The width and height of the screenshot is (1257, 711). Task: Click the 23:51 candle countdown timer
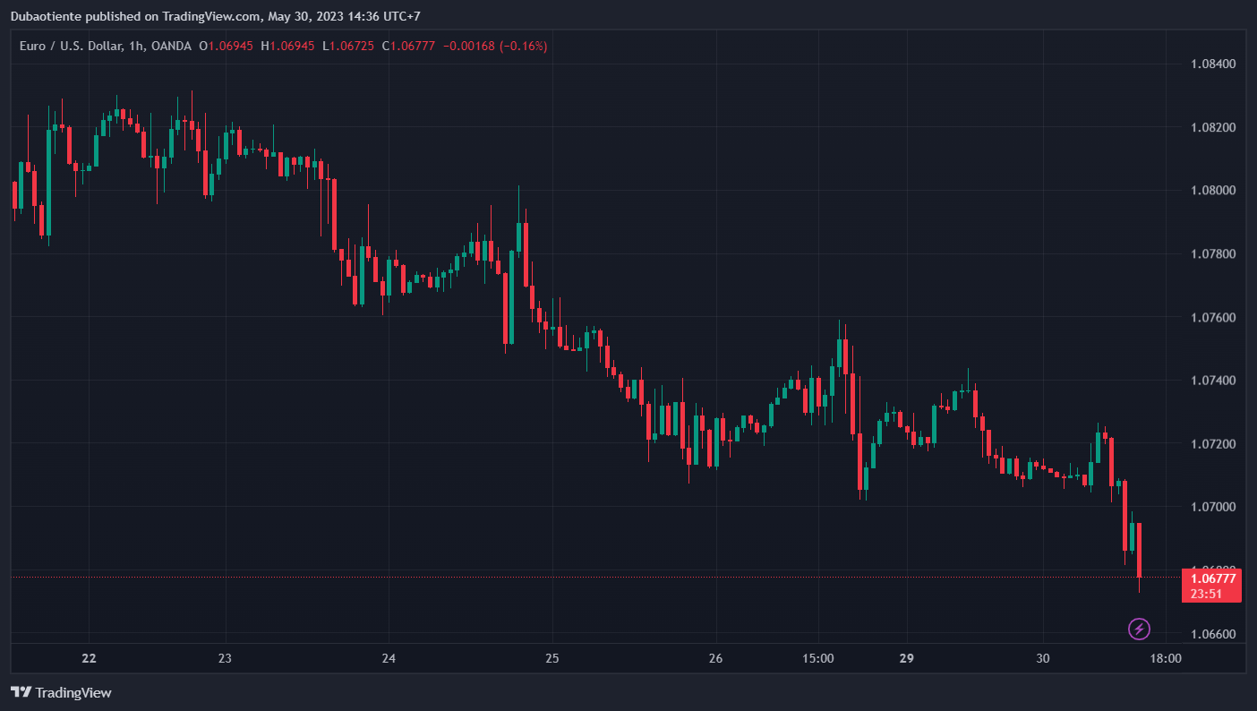(x=1206, y=593)
